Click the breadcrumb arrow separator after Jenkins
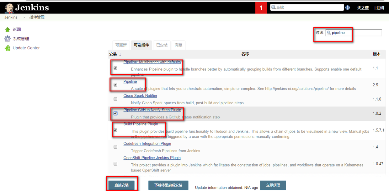Viewport: 389px width, 191px height. [x=24, y=17]
